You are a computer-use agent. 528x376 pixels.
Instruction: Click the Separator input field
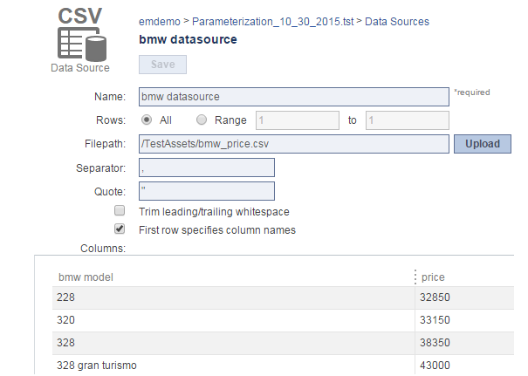[207, 167]
